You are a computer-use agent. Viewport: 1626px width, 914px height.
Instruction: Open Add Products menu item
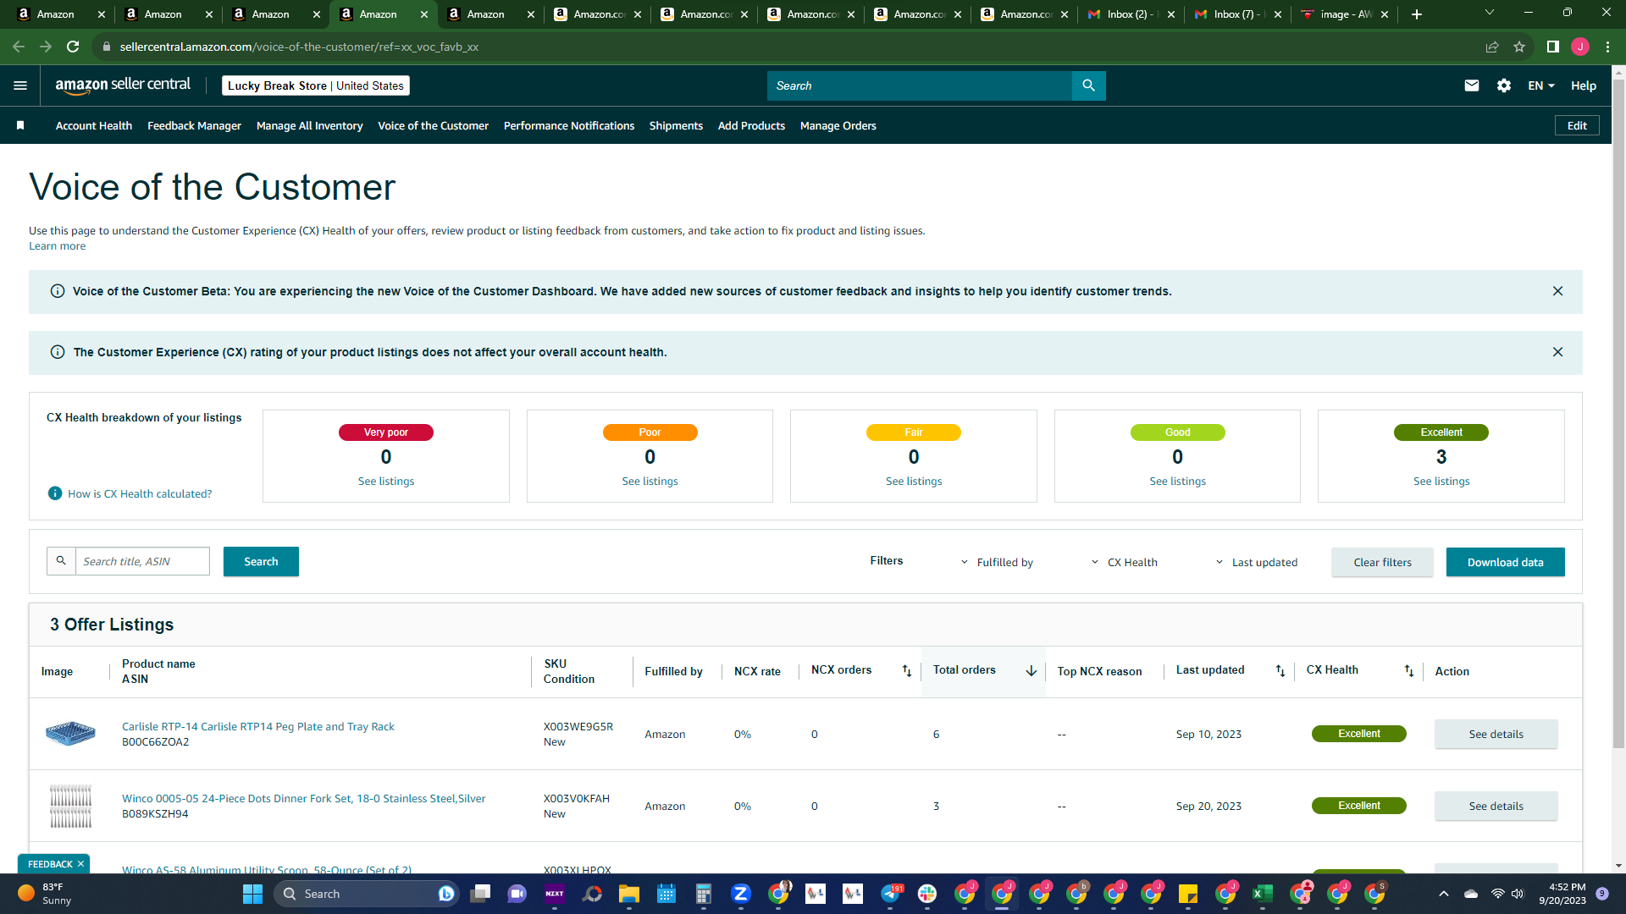click(751, 125)
